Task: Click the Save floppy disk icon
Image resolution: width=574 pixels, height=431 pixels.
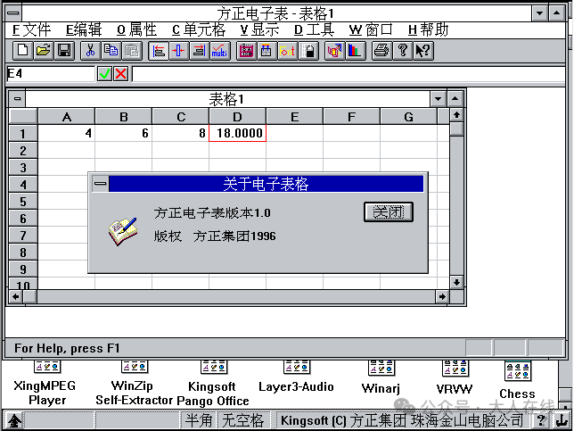Action: [x=64, y=51]
